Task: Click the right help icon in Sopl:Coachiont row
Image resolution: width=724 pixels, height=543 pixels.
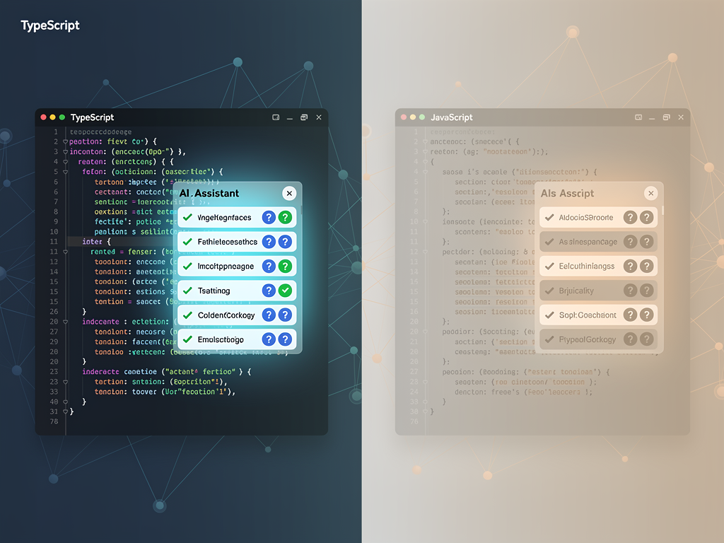Action: coord(647,315)
